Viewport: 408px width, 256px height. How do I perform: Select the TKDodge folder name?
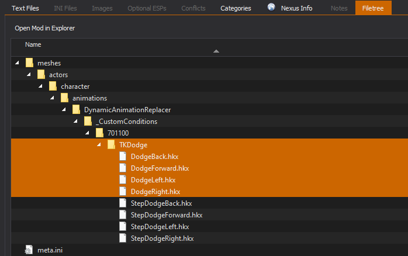tap(133, 145)
